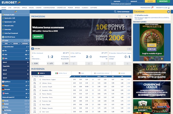Switch to the NBA tab
Screen dimensions: 173x114
pyautogui.click(x=81, y=73)
